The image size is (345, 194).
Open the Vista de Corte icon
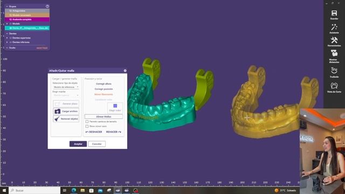(x=334, y=85)
